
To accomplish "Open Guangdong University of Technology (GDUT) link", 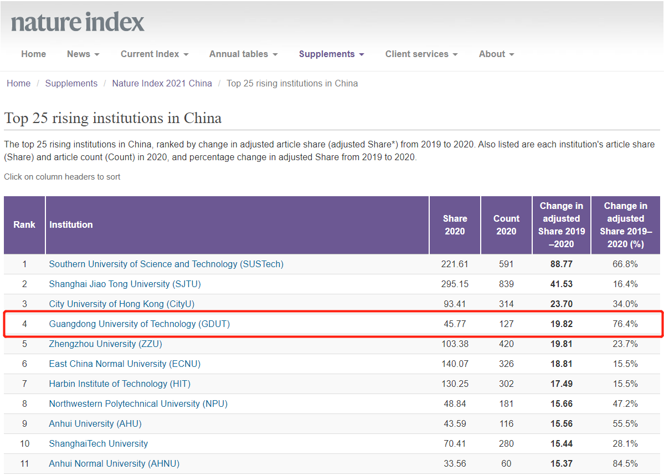I will click(139, 324).
